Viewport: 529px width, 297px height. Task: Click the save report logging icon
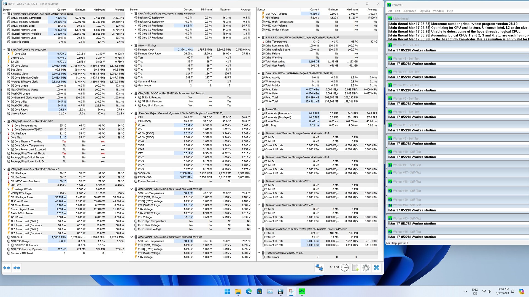coord(355,268)
